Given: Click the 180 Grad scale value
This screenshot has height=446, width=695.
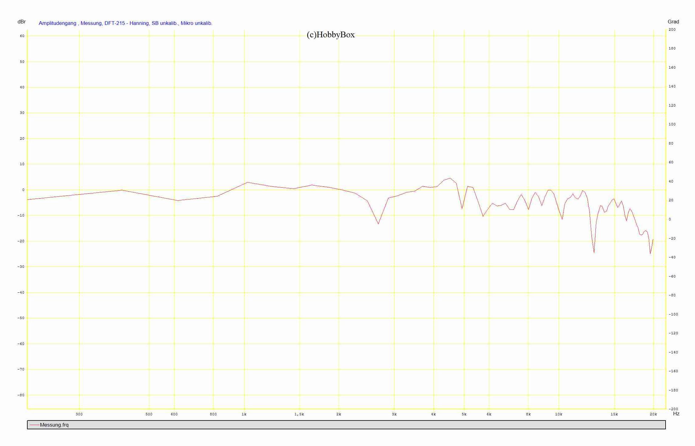Looking at the screenshot, I should 672,48.
